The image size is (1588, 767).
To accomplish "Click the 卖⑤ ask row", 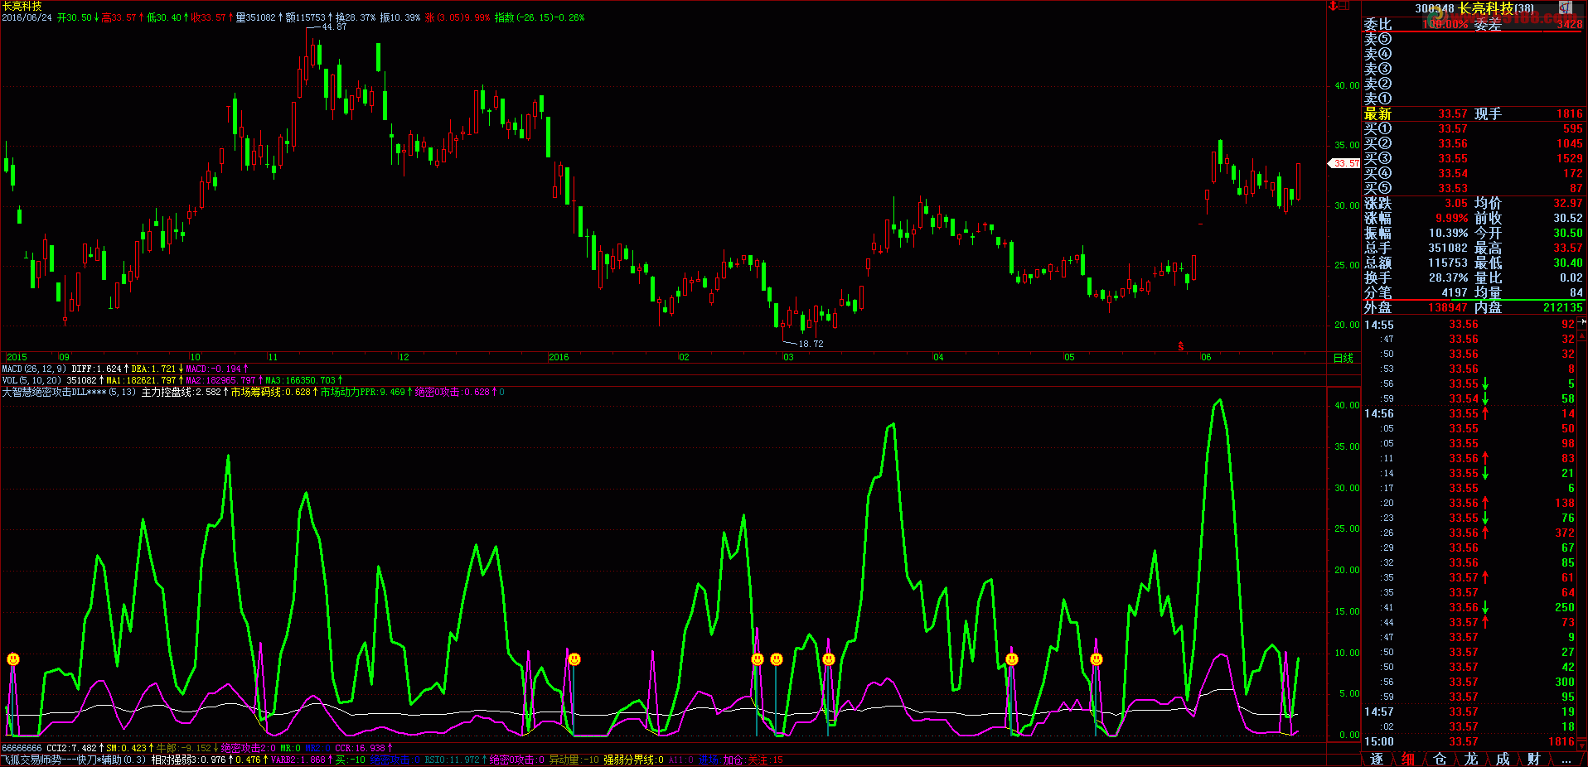I will [1474, 39].
